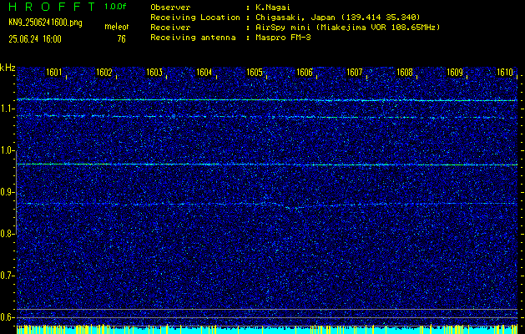Click the 0.9 frequency axis label
The width and height of the screenshot is (525, 334).
(x=7, y=192)
